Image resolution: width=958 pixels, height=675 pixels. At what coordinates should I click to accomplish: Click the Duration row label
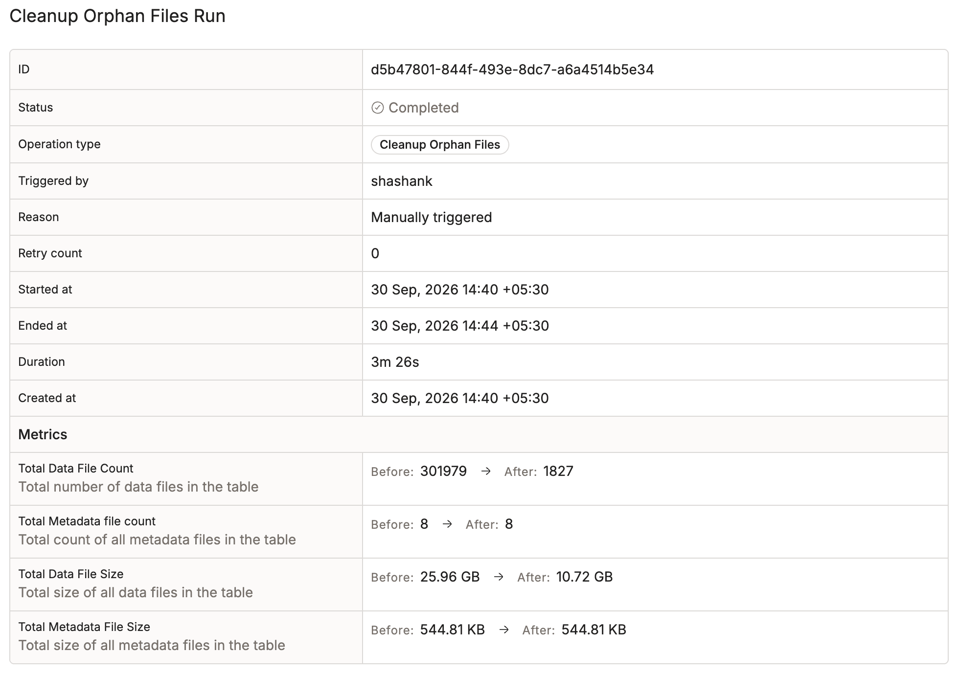(42, 362)
